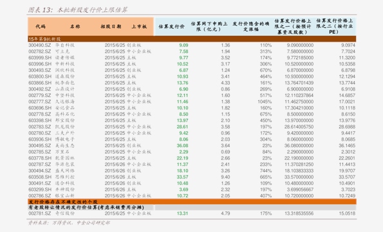Screen dimensions: 383x232
Task: Click the 84% implied gain value
Action: coord(267,152)
